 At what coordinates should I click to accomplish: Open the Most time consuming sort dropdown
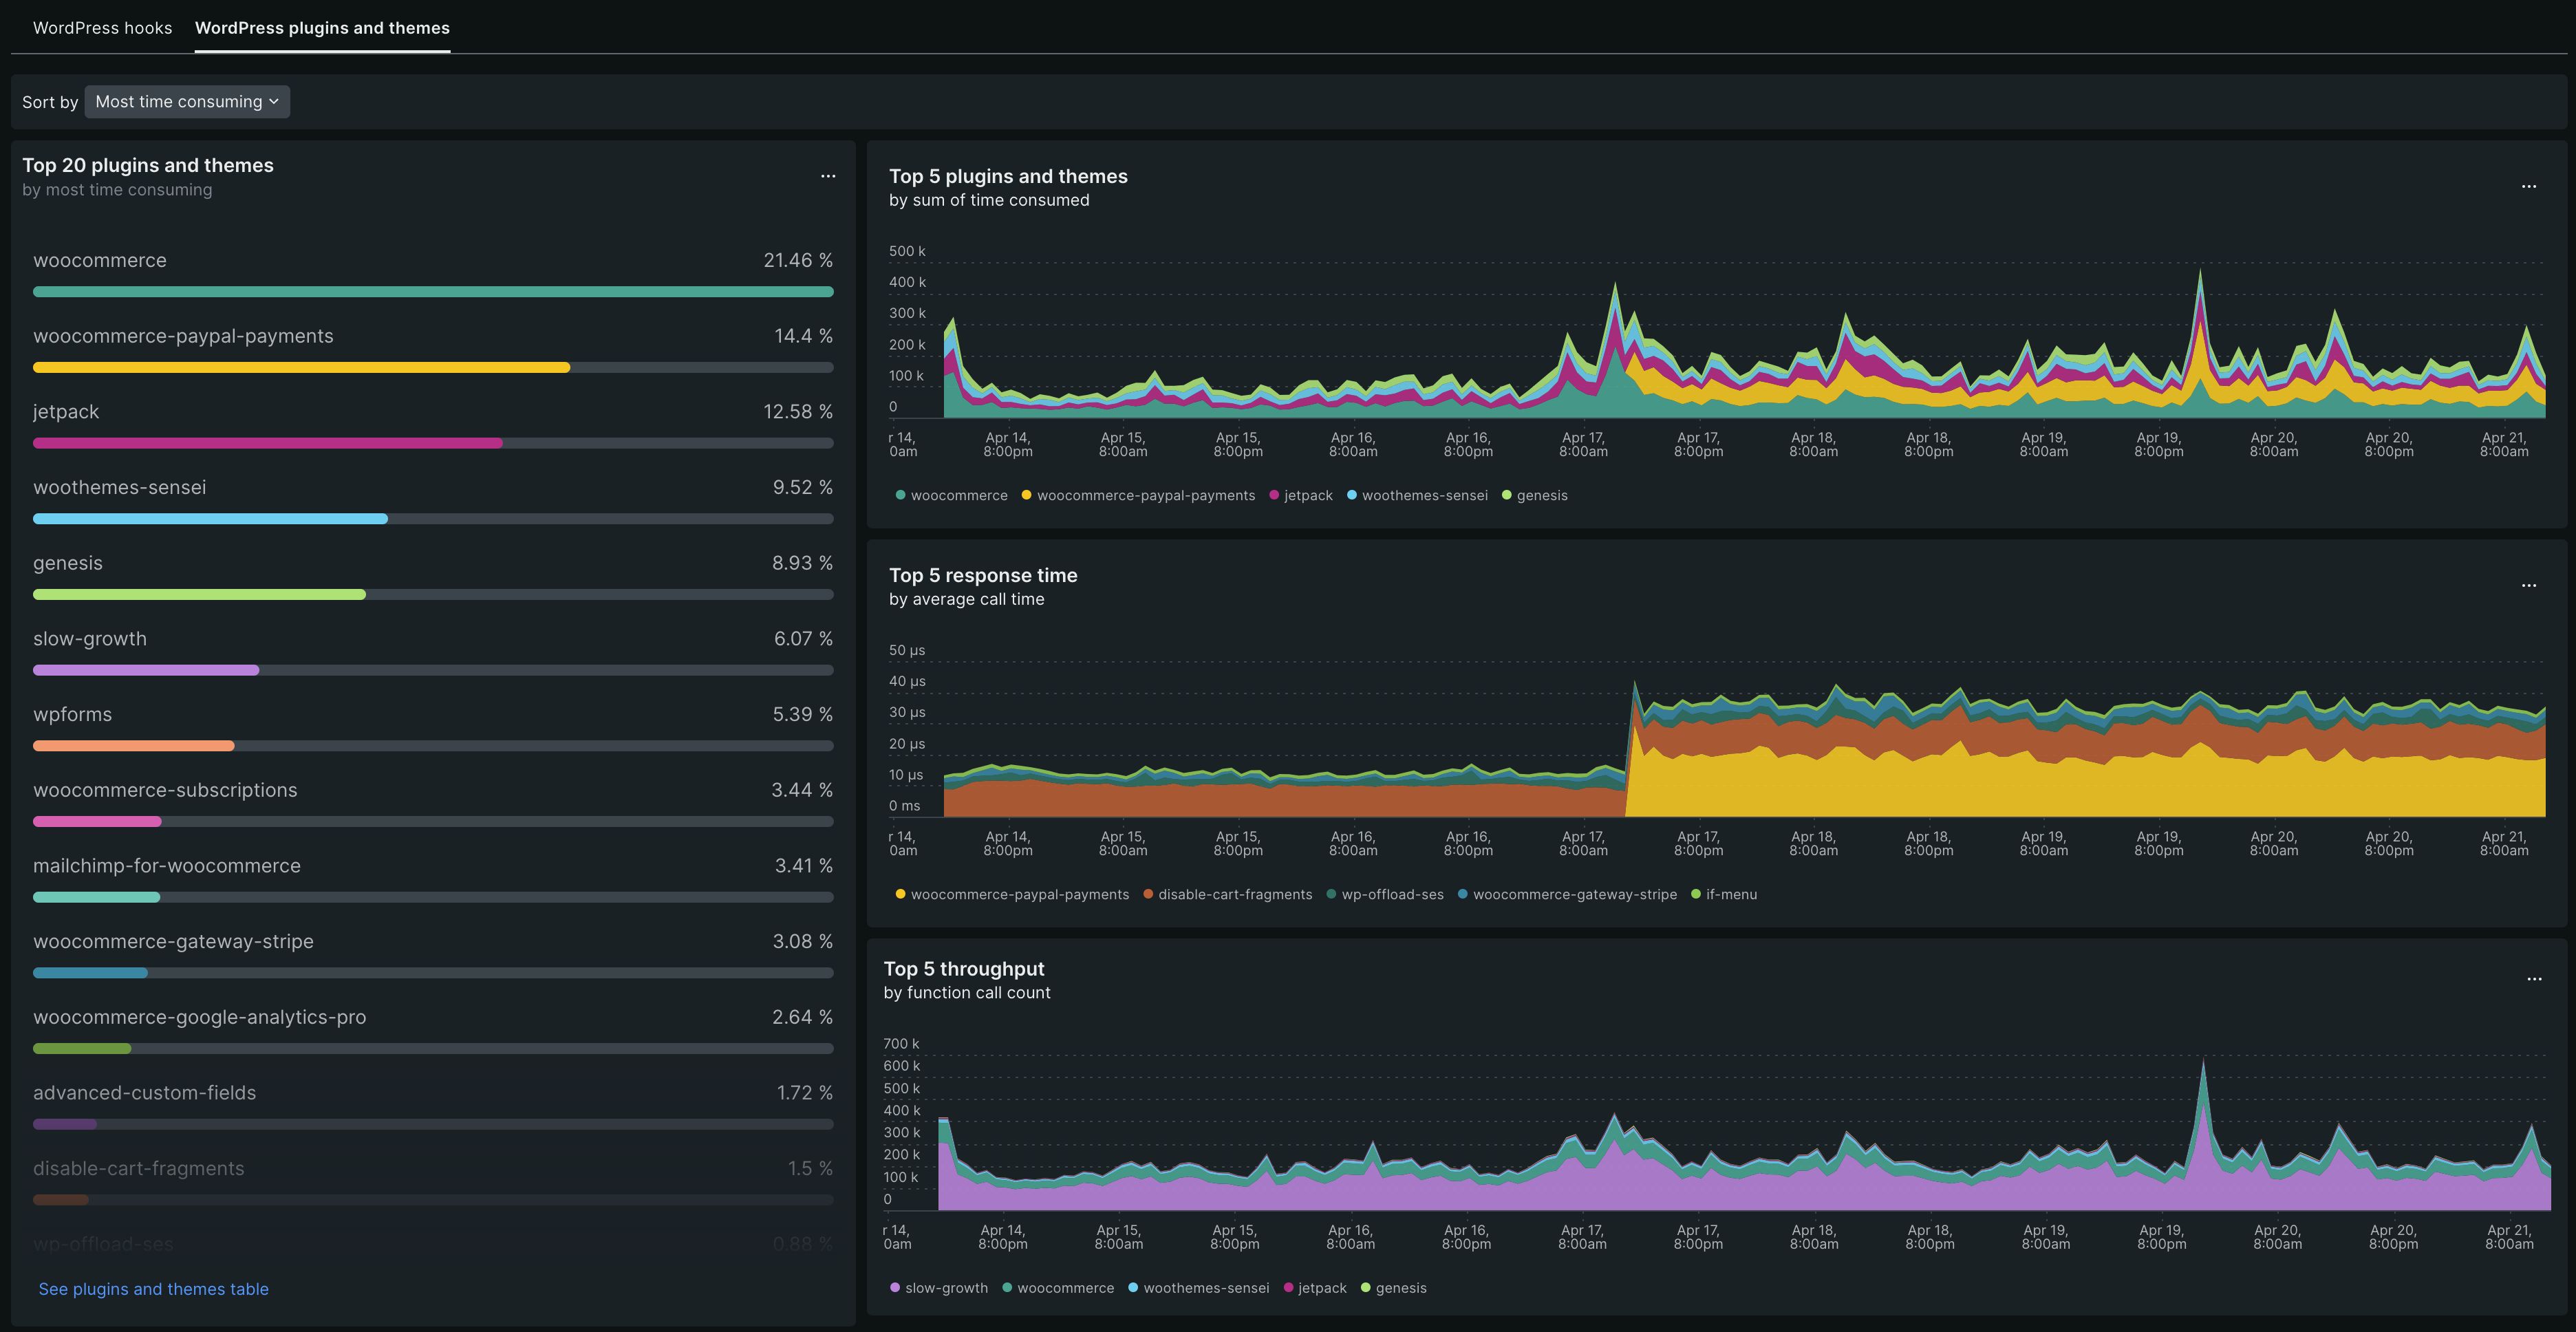(x=186, y=101)
